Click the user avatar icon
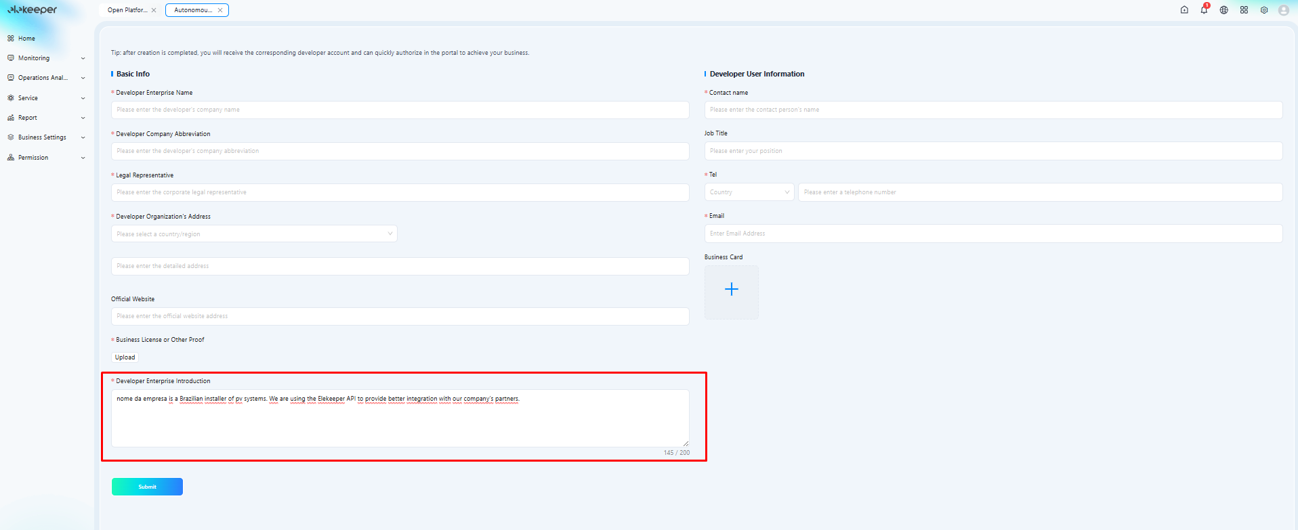Screen dimensions: 1298x530 click(1284, 10)
